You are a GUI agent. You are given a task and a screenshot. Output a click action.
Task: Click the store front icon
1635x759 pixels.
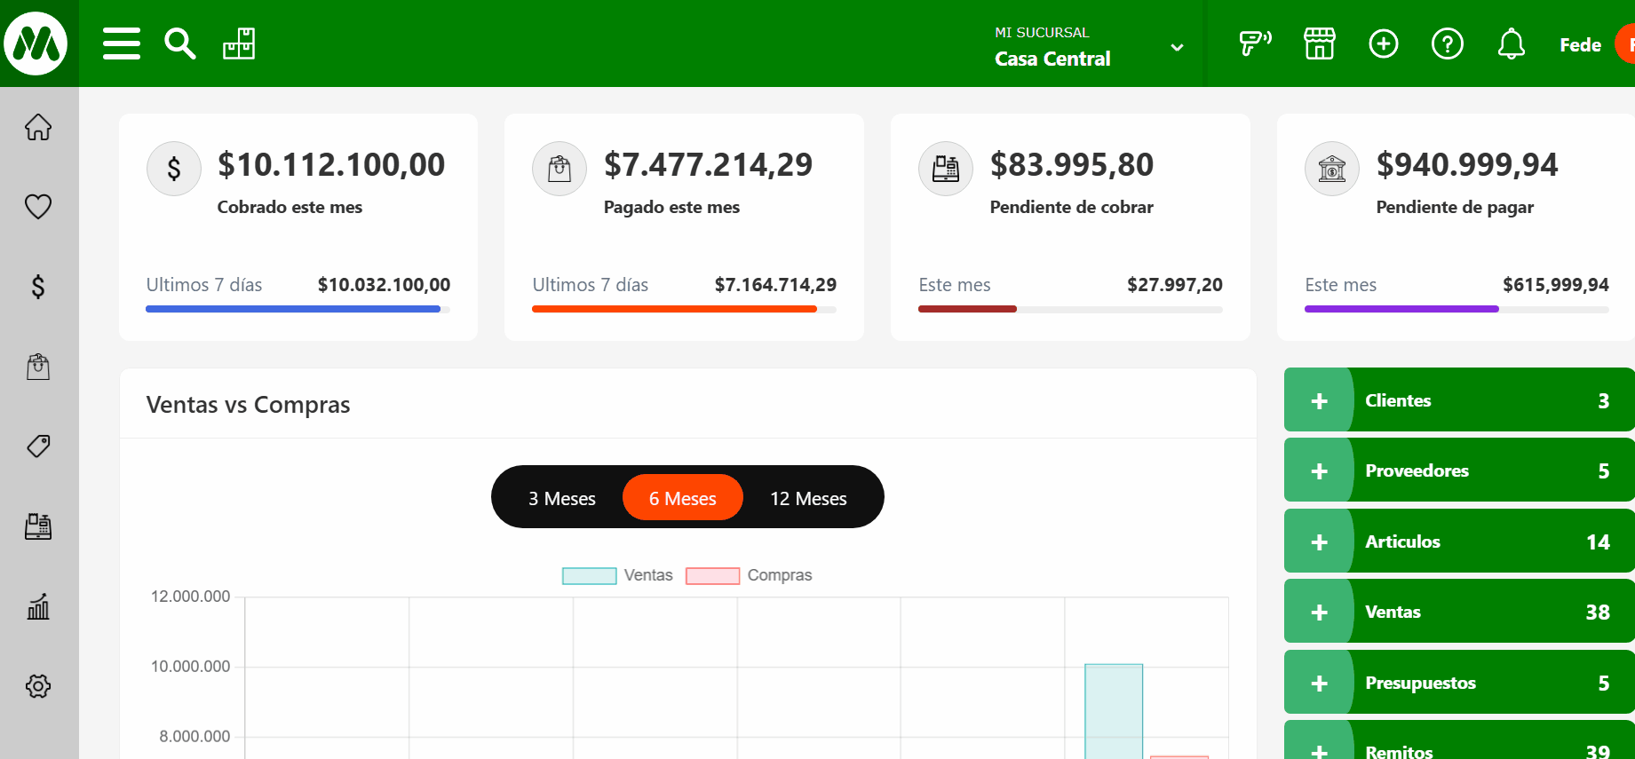(1319, 43)
